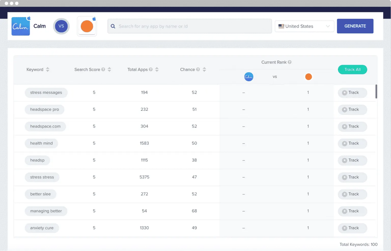391x251 pixels.
Task: Track the headspace.com keyword
Action: pos(353,127)
